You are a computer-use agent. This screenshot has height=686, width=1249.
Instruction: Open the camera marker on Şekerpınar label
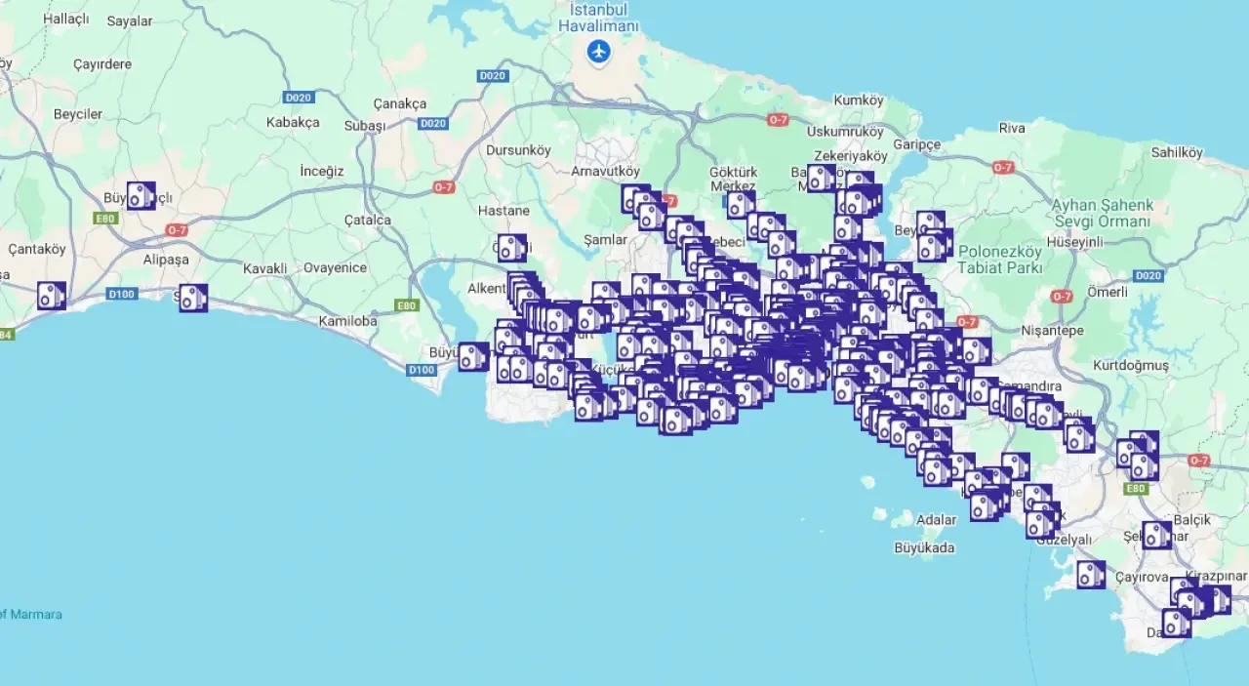point(1156,535)
